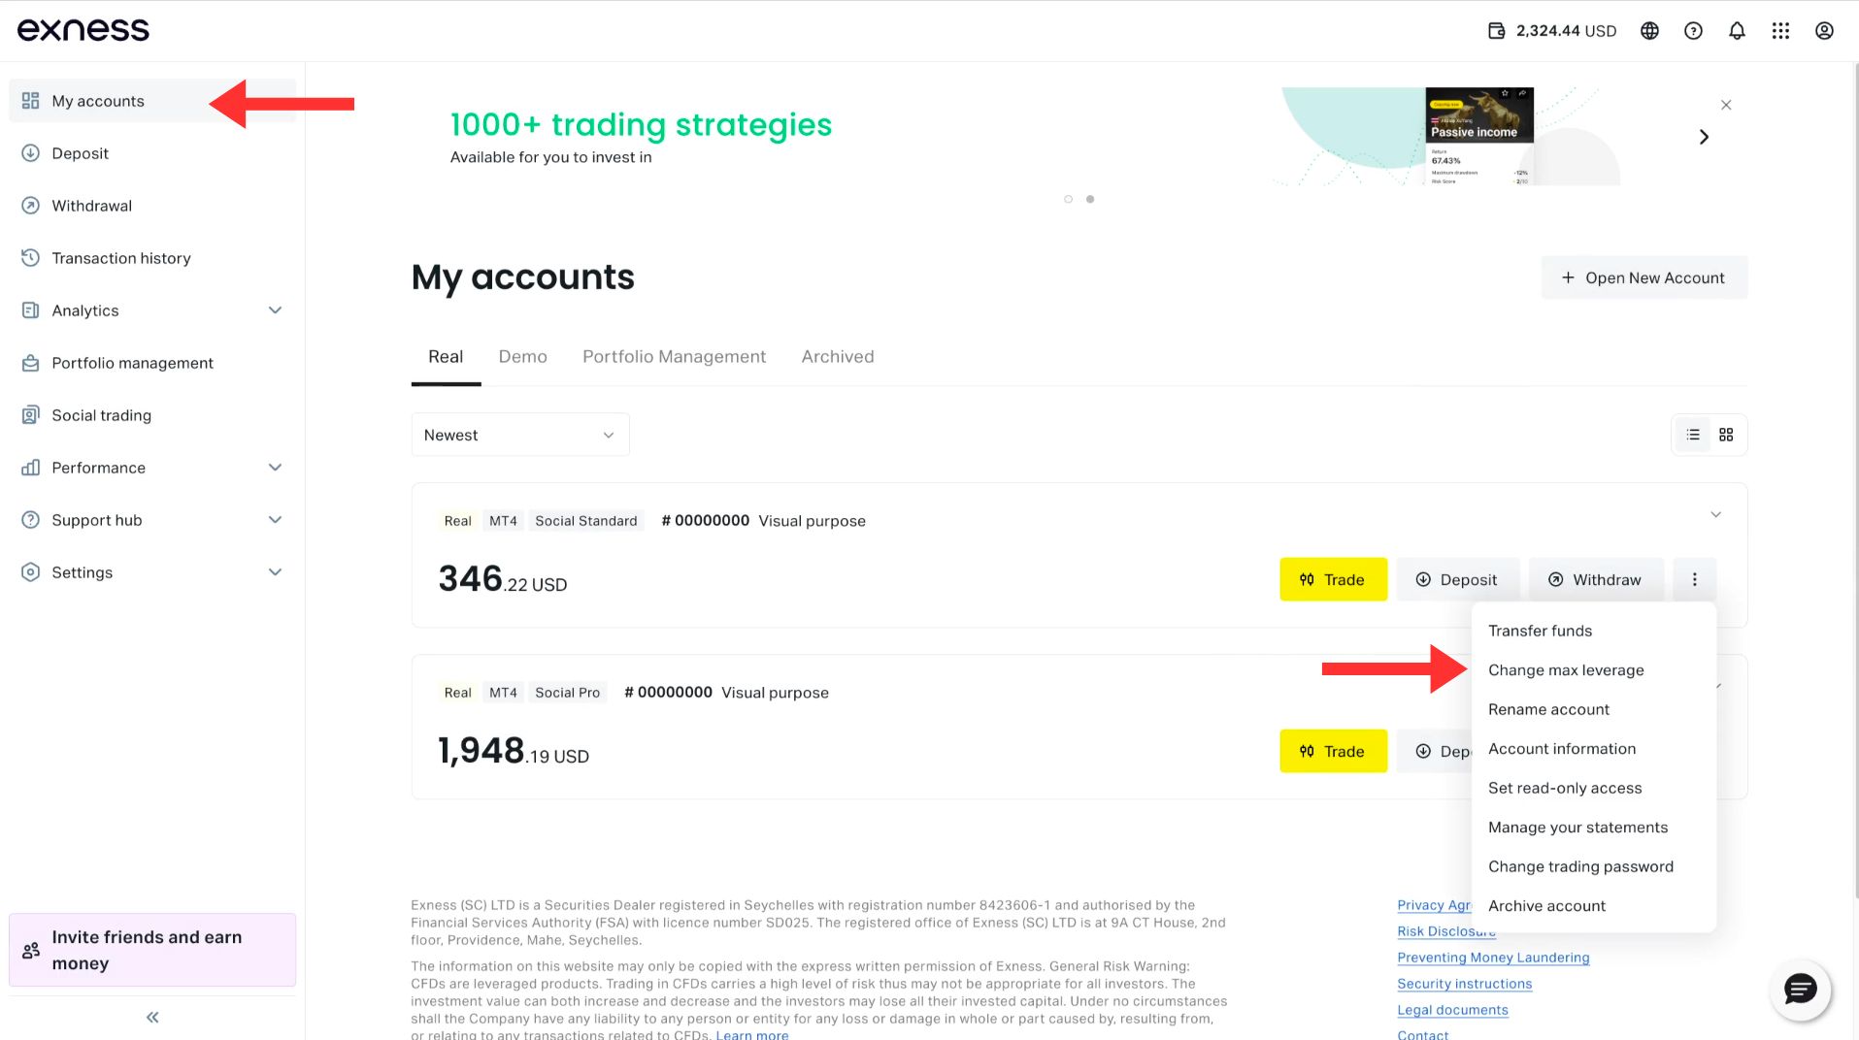Screen dimensions: 1859x1040
Task: Collapse the sidebar with double-chevron icon
Action: pyautogui.click(x=152, y=1017)
